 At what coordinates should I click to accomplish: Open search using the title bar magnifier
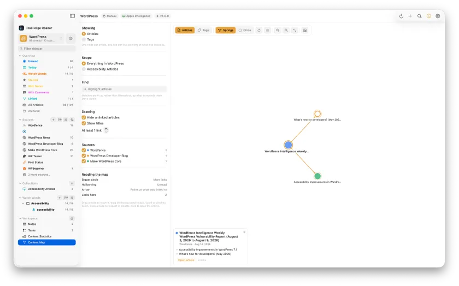tap(420, 16)
